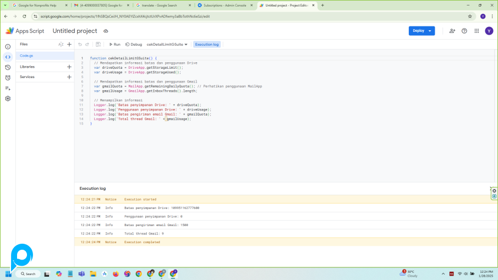Open the Overview page in sidebar
Viewport: 498px width, 280px height.
click(8, 47)
